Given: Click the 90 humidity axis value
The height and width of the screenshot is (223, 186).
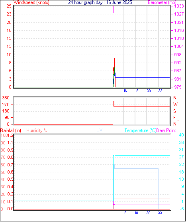Looking at the screenshot, I should click(3, 143).
